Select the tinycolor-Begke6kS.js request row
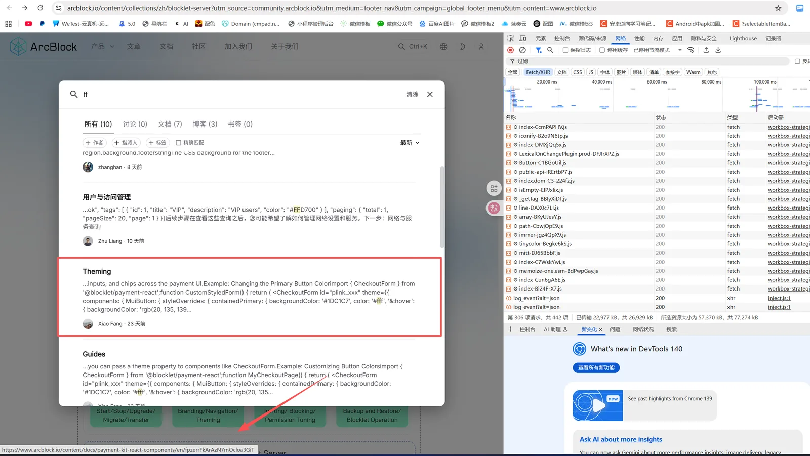810x456 pixels. [657, 244]
